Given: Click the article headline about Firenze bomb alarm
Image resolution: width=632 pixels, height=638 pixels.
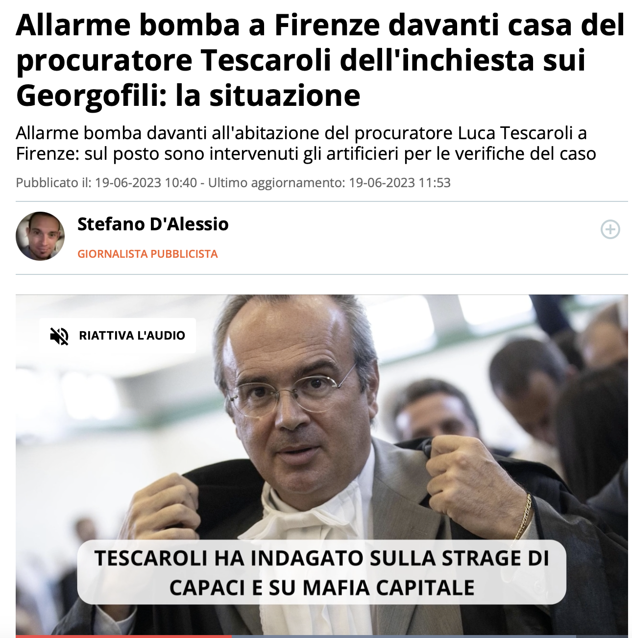Looking at the screenshot, I should pyautogui.click(x=320, y=60).
